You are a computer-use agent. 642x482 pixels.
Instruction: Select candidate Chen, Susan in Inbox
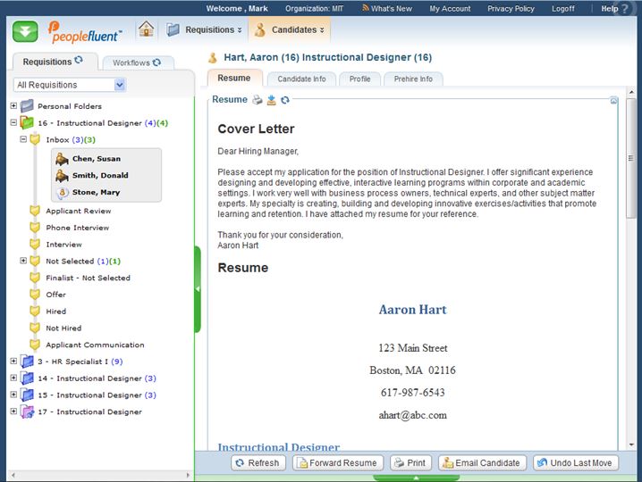[x=96, y=159]
